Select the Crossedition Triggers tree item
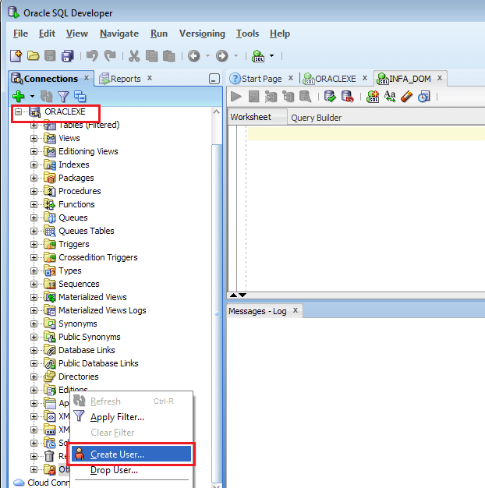This screenshot has width=485, height=488. [98, 257]
